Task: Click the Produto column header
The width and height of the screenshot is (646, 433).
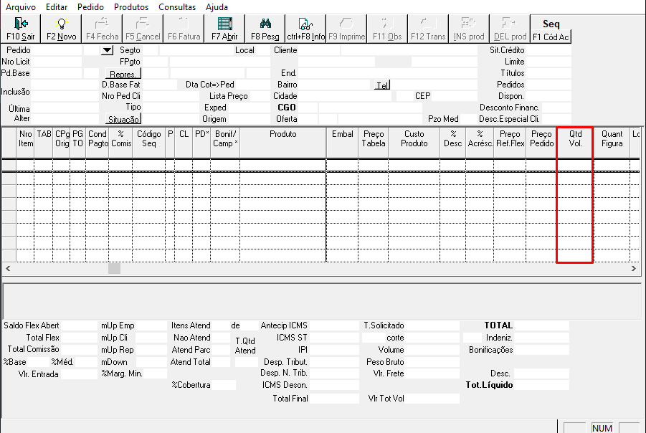Action: coord(282,143)
